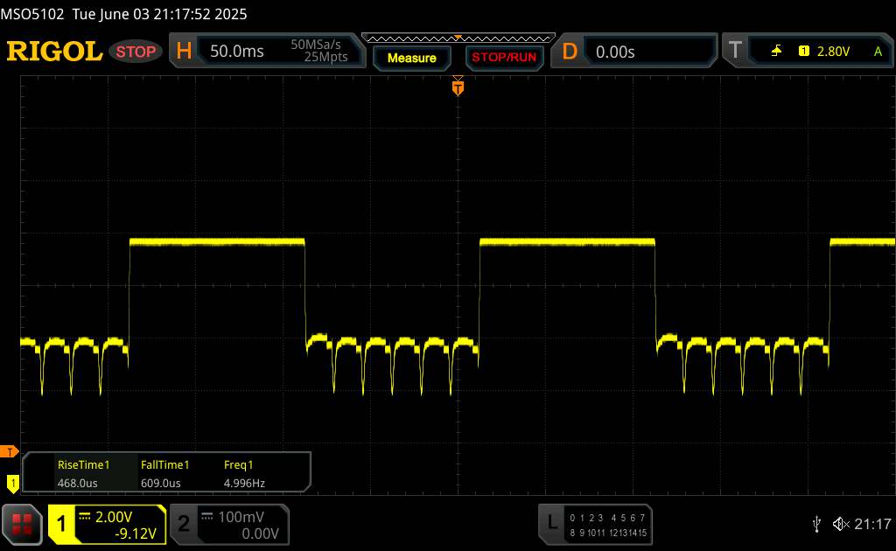The image size is (896, 551).
Task: Open the 2.80V trigger level setting
Action: [833, 52]
